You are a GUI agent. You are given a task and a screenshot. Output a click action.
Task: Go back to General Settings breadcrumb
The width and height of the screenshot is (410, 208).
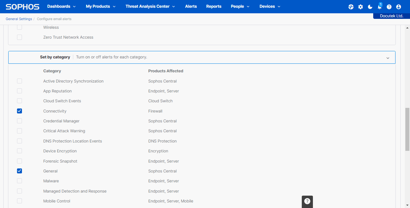point(19,19)
